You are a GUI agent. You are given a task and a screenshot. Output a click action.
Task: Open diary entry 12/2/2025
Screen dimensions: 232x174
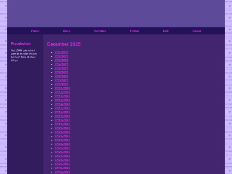61,56
